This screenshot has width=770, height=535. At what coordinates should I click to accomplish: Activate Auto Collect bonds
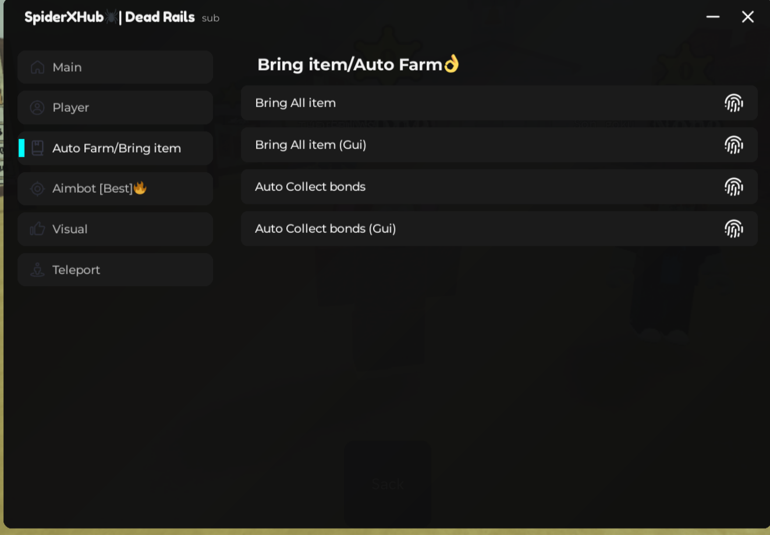coord(310,187)
